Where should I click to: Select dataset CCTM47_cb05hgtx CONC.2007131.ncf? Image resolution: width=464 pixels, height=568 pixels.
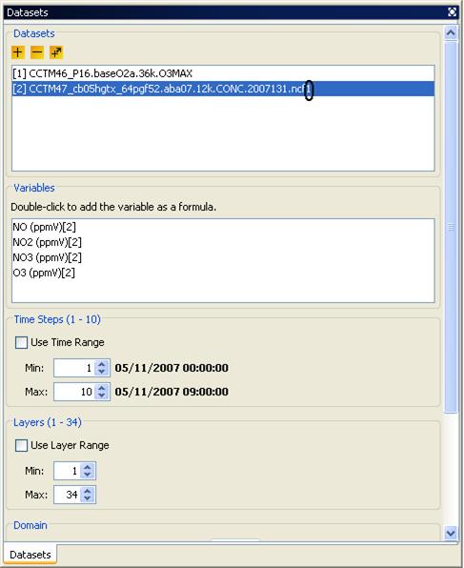click(223, 89)
